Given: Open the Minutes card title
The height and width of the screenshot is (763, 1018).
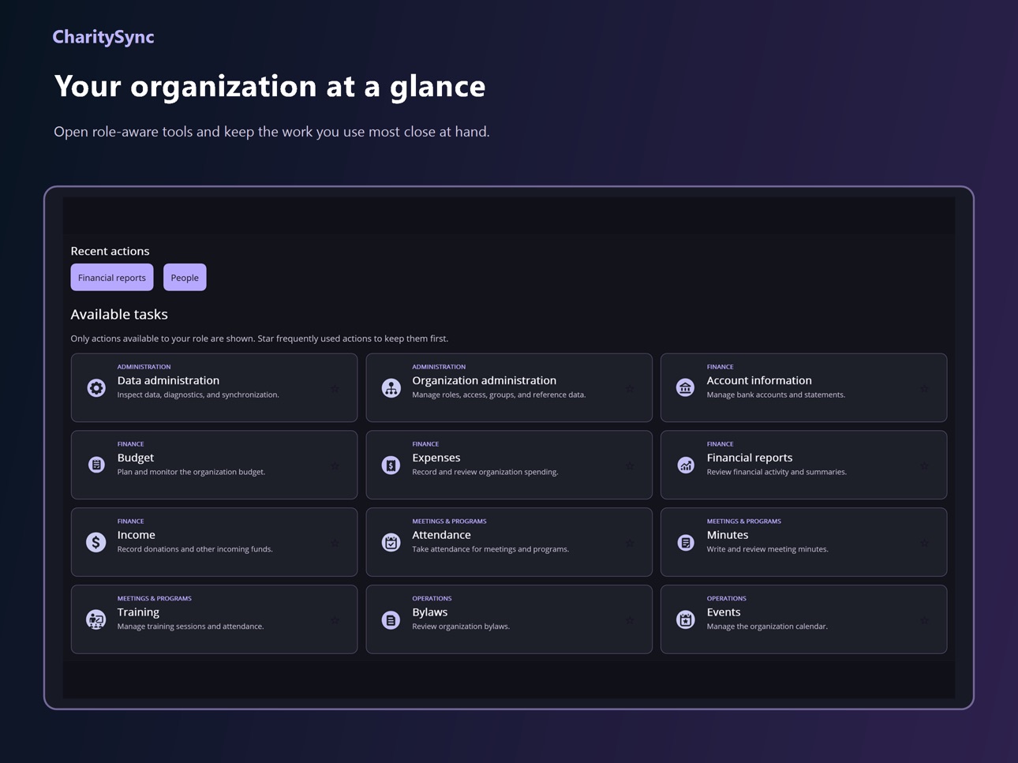Looking at the screenshot, I should 728,535.
